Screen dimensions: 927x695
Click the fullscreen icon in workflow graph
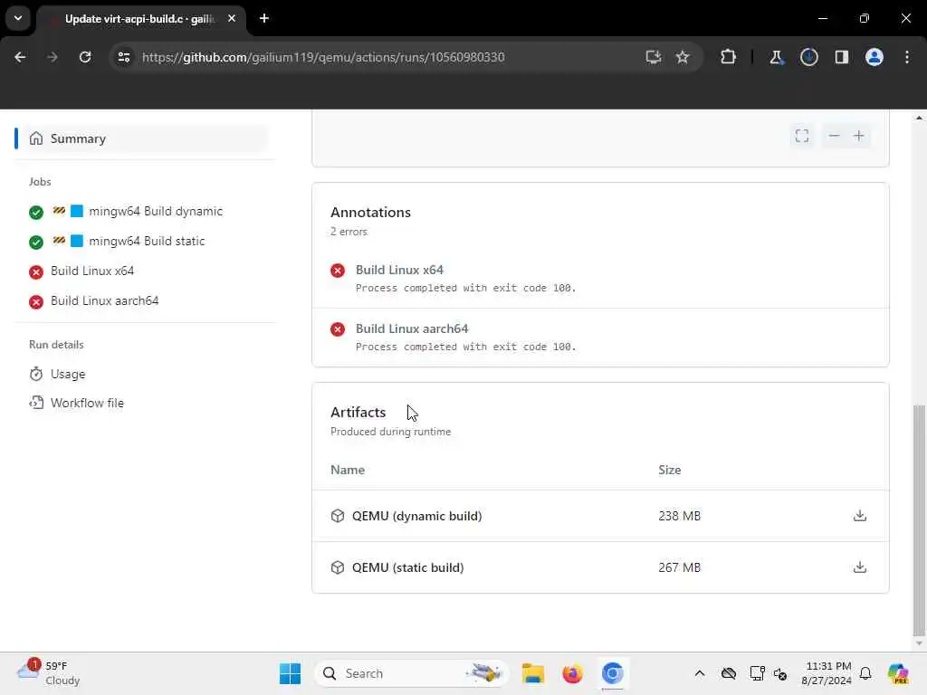802,136
